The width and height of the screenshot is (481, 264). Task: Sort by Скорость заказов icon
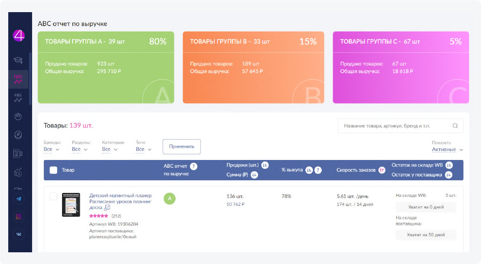382,170
